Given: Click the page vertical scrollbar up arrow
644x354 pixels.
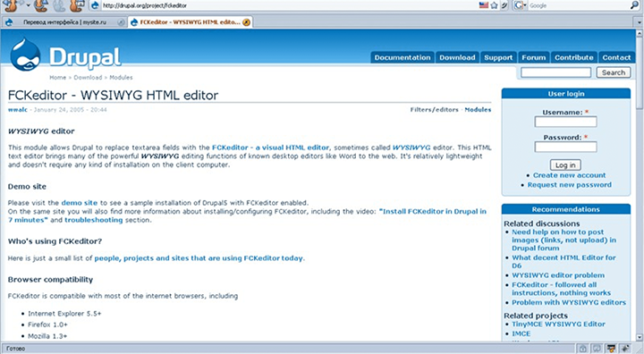Looking at the screenshot, I should [x=640, y=34].
